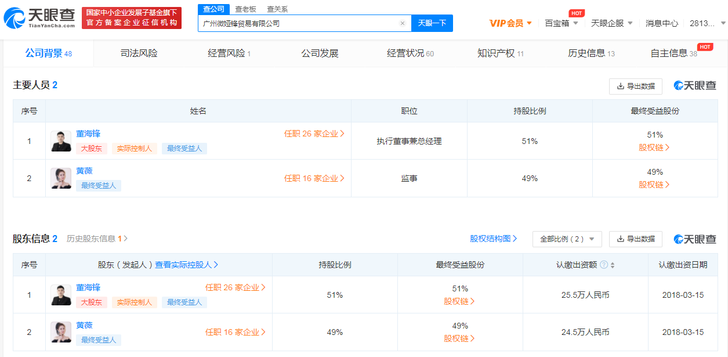Click the 天眼查 logo beside 股东信息 export
728x357 pixels.
[x=695, y=239]
